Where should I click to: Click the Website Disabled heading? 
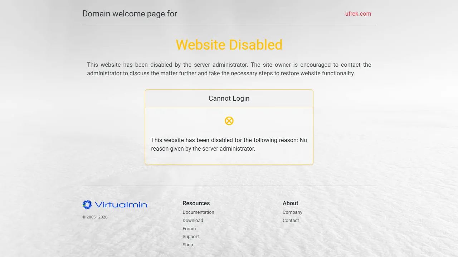click(229, 45)
